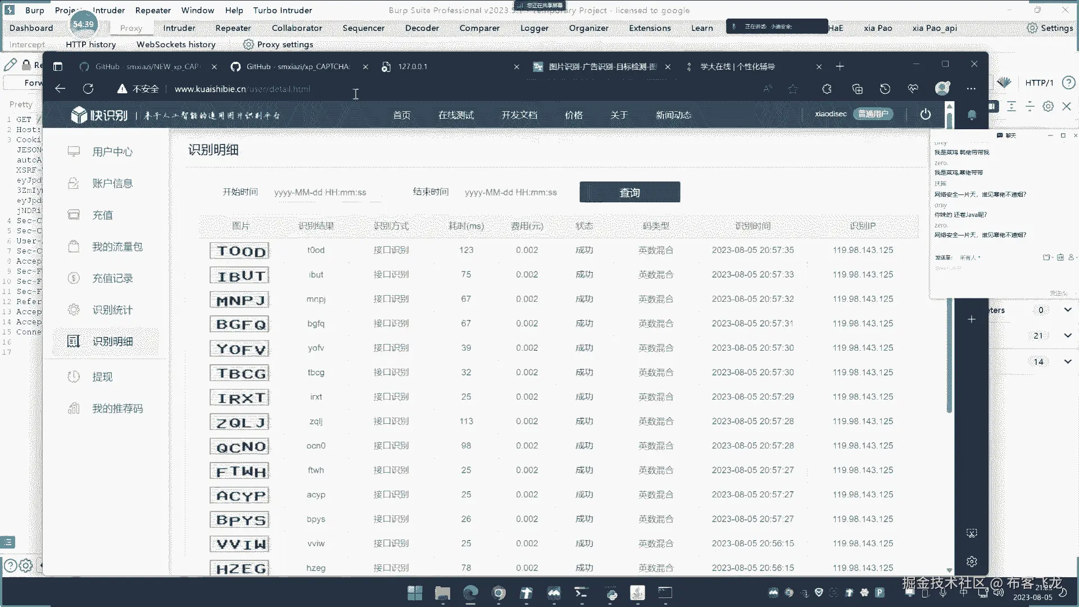Screen dimensions: 1079x607
Task: Open browser tab actions menu icon
Action: pos(58,67)
